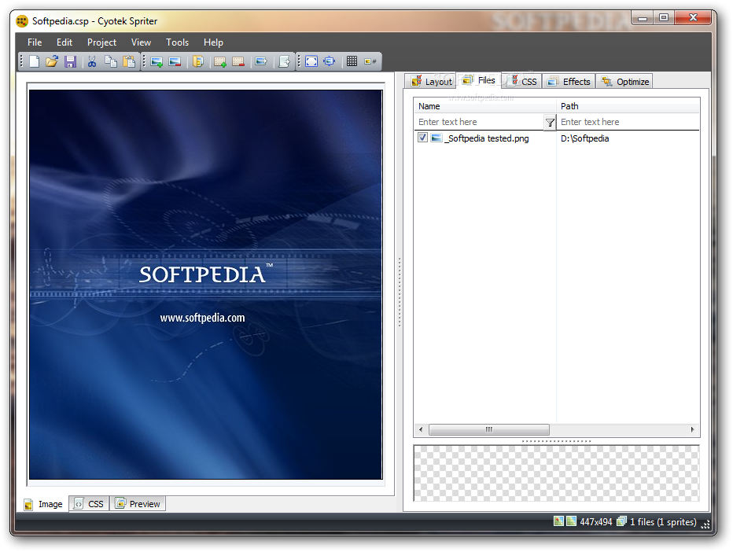Click the image-with-pin icon in status bar
Viewport: 733px width, 552px height.
coord(558,521)
